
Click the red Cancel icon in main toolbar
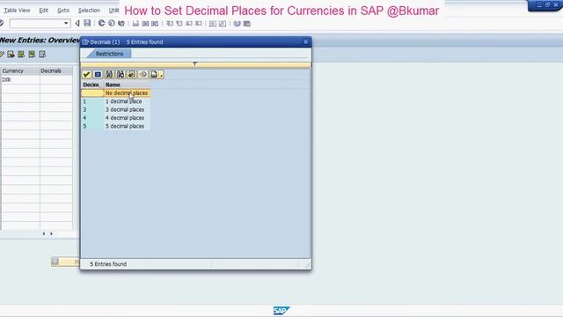click(121, 24)
